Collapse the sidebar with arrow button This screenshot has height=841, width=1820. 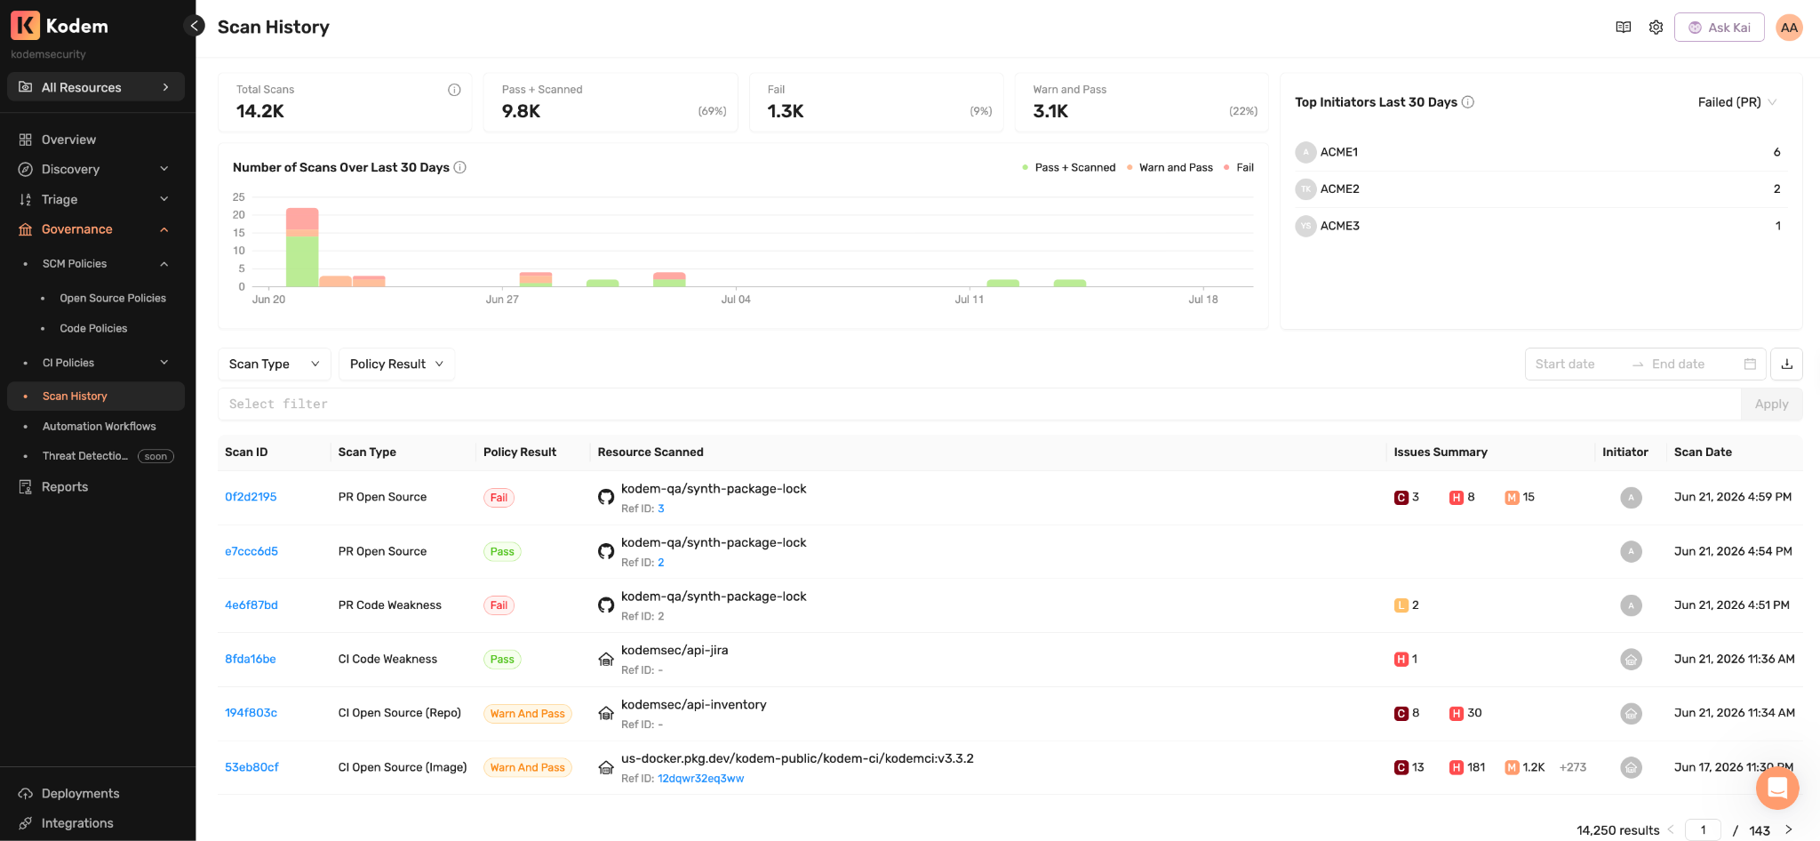[x=194, y=26]
